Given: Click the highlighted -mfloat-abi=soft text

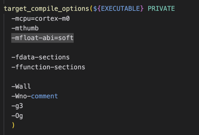Looking at the screenshot, I should point(42,38).
